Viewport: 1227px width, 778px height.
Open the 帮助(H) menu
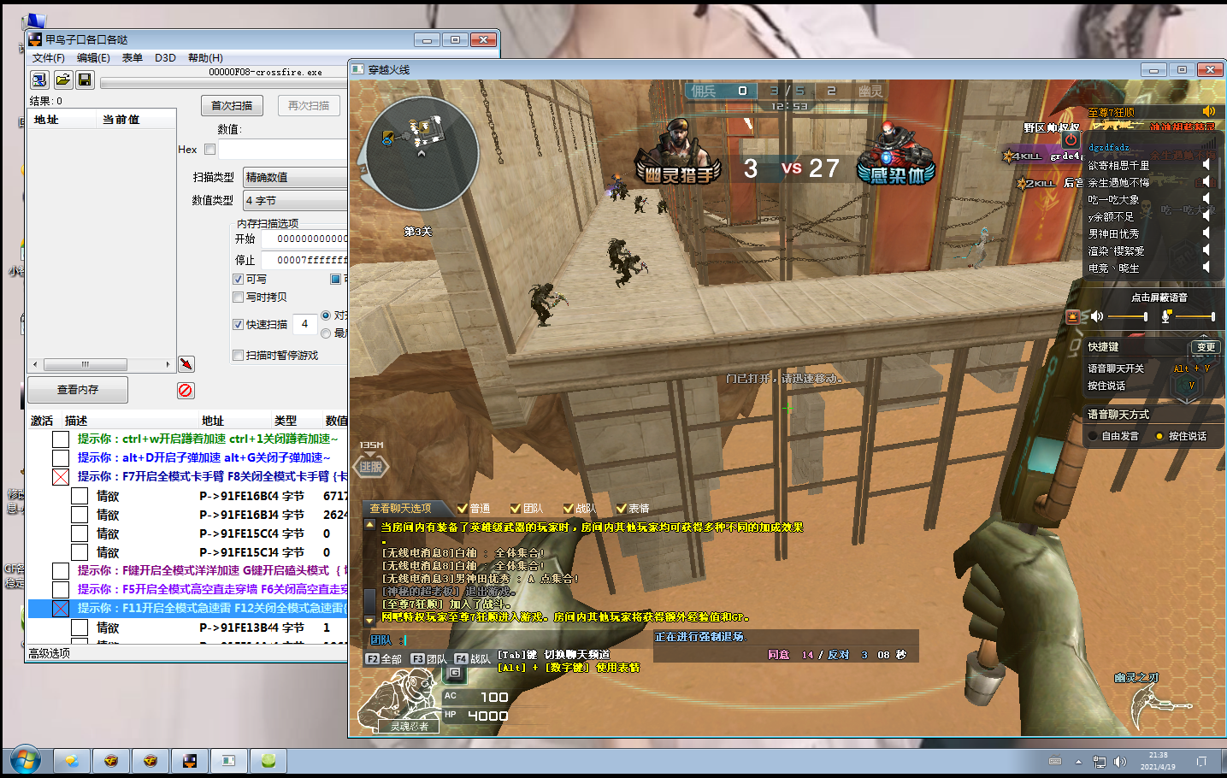point(205,57)
